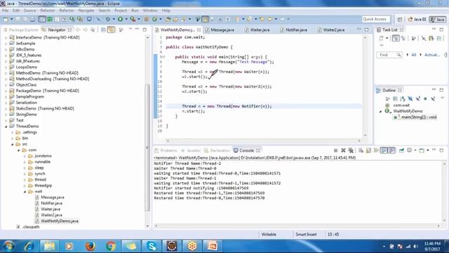
Task: Open the Problems view tab
Action: point(166,150)
